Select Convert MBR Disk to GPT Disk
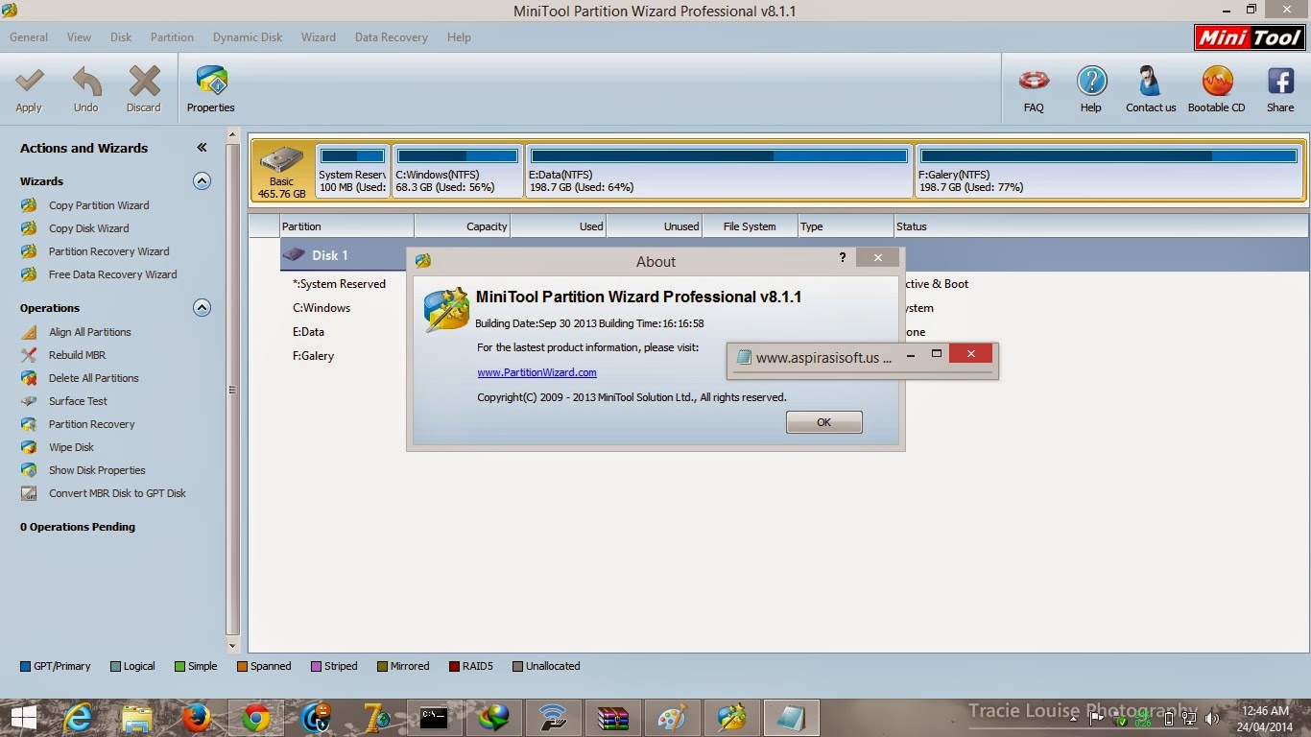 coord(117,493)
